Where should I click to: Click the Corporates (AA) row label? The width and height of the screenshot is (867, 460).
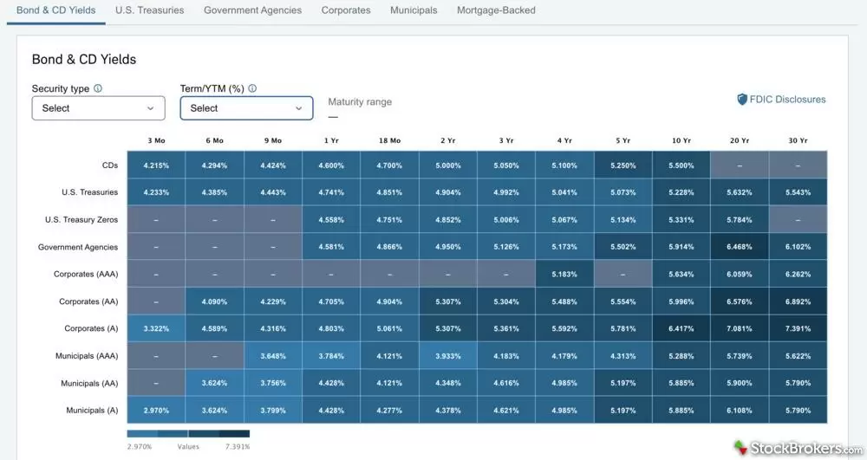pyautogui.click(x=88, y=301)
